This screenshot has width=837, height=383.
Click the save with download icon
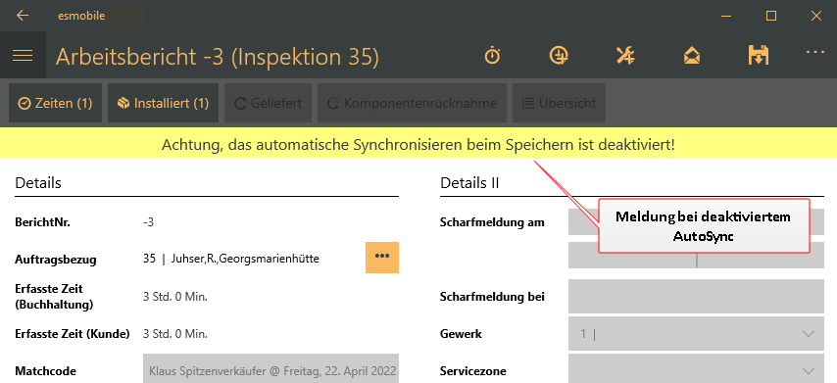[759, 56]
